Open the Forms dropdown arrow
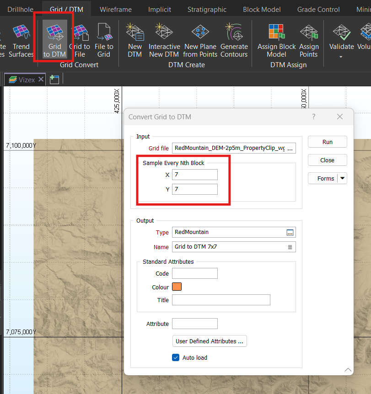 [342, 178]
